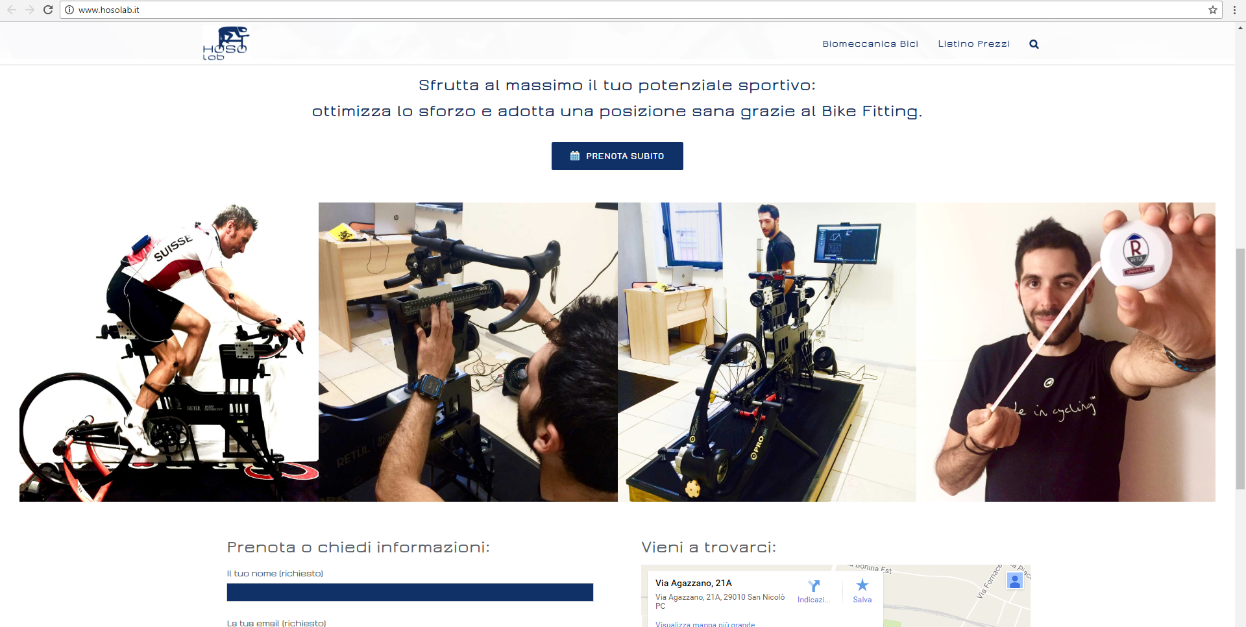Click the 'Il tuo nome' input field

pyautogui.click(x=410, y=592)
